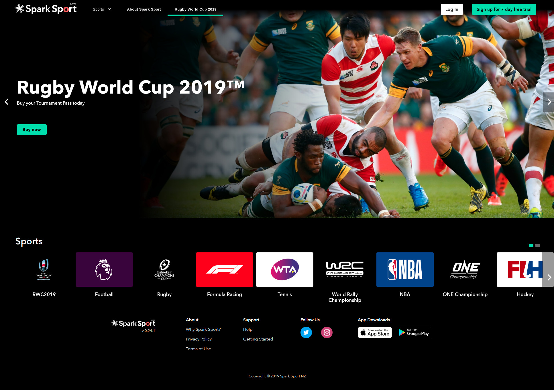
Task: Get it on Google Play badge
Action: point(414,332)
